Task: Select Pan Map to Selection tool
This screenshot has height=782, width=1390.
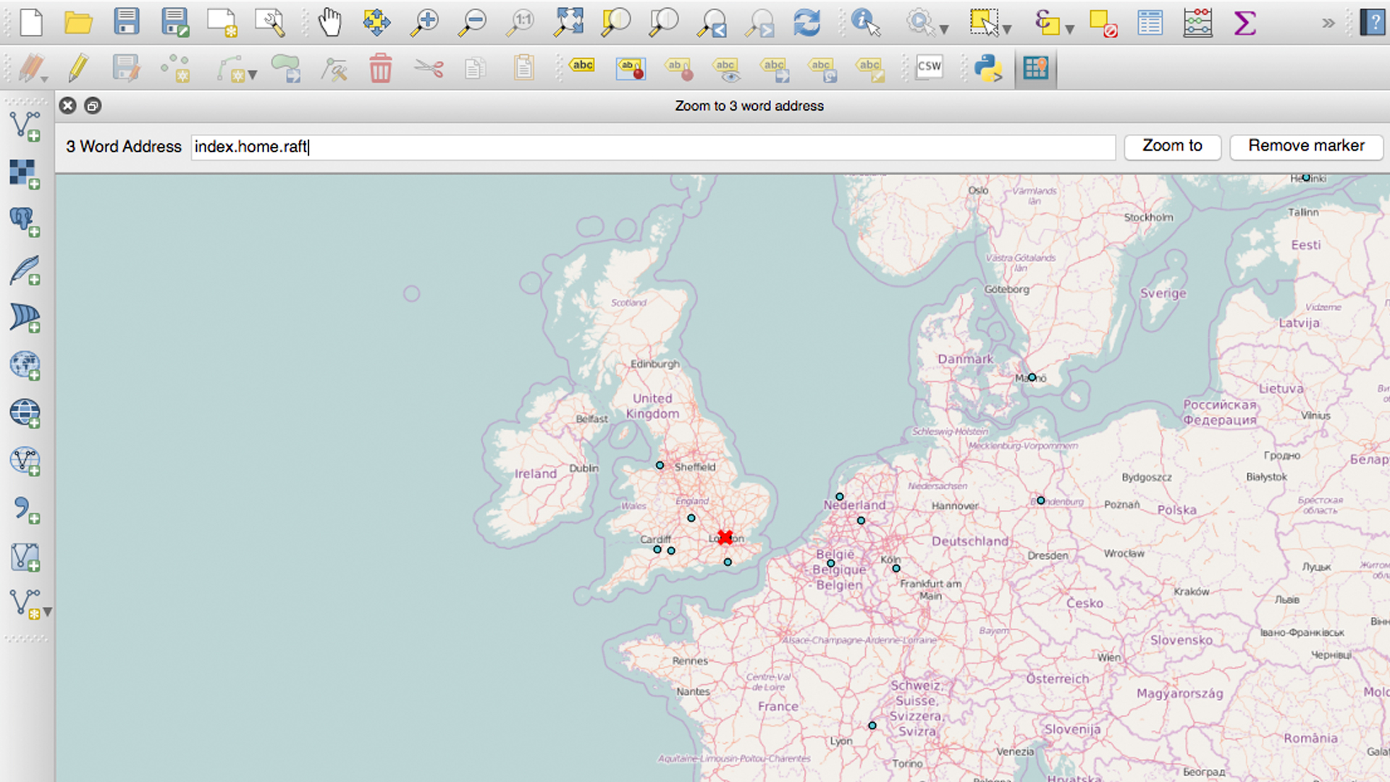Action: tap(376, 22)
